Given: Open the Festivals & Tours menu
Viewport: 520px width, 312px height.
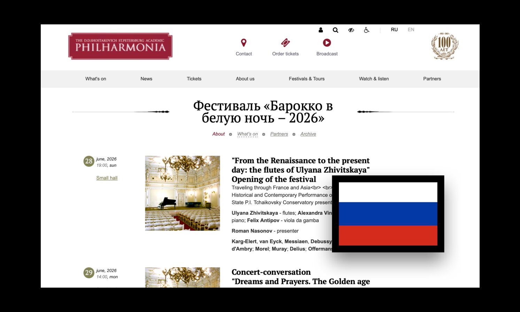Looking at the screenshot, I should [306, 79].
